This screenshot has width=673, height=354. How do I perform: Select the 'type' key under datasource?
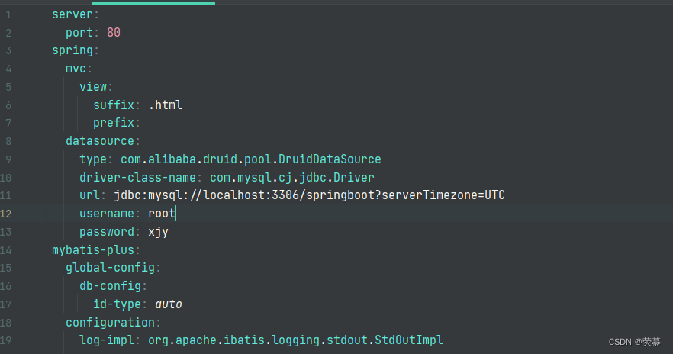coord(93,159)
